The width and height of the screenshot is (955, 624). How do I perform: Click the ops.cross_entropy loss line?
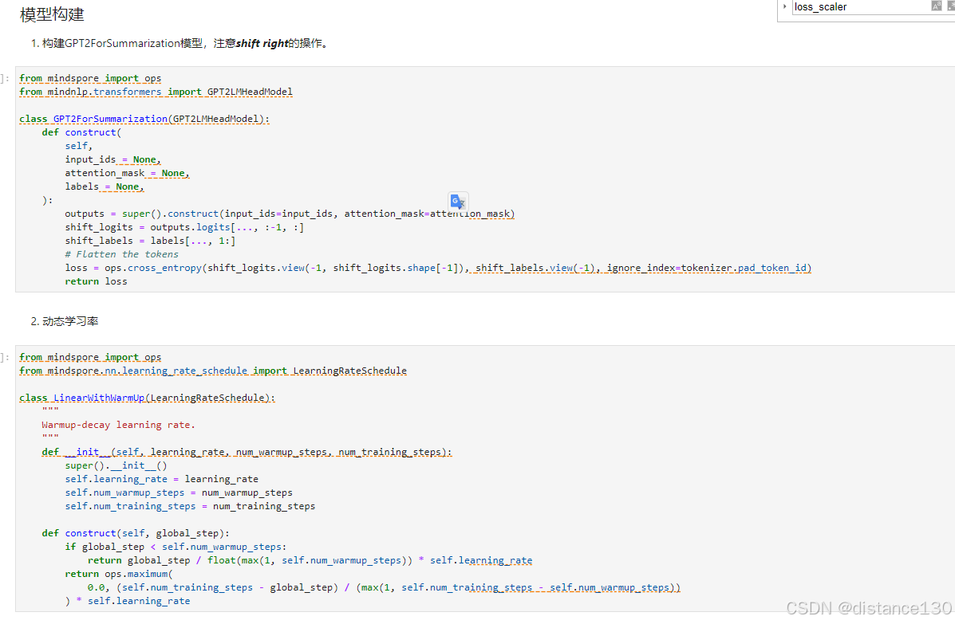438,268
